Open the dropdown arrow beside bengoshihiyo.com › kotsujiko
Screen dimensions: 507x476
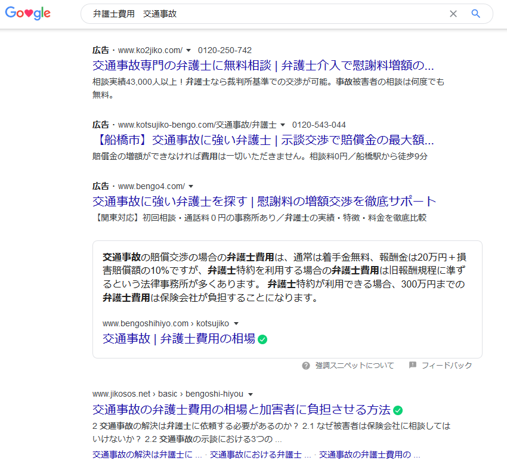tap(236, 324)
